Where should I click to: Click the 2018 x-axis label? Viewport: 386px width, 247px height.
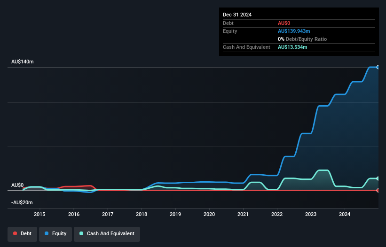(x=142, y=214)
